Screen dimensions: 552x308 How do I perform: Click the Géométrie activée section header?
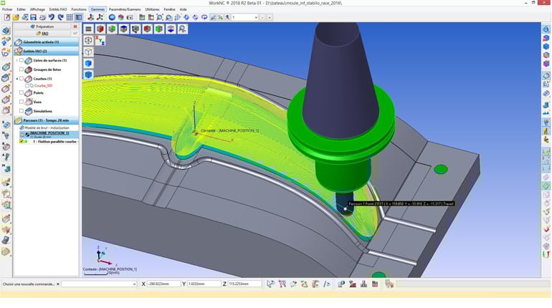41,42
